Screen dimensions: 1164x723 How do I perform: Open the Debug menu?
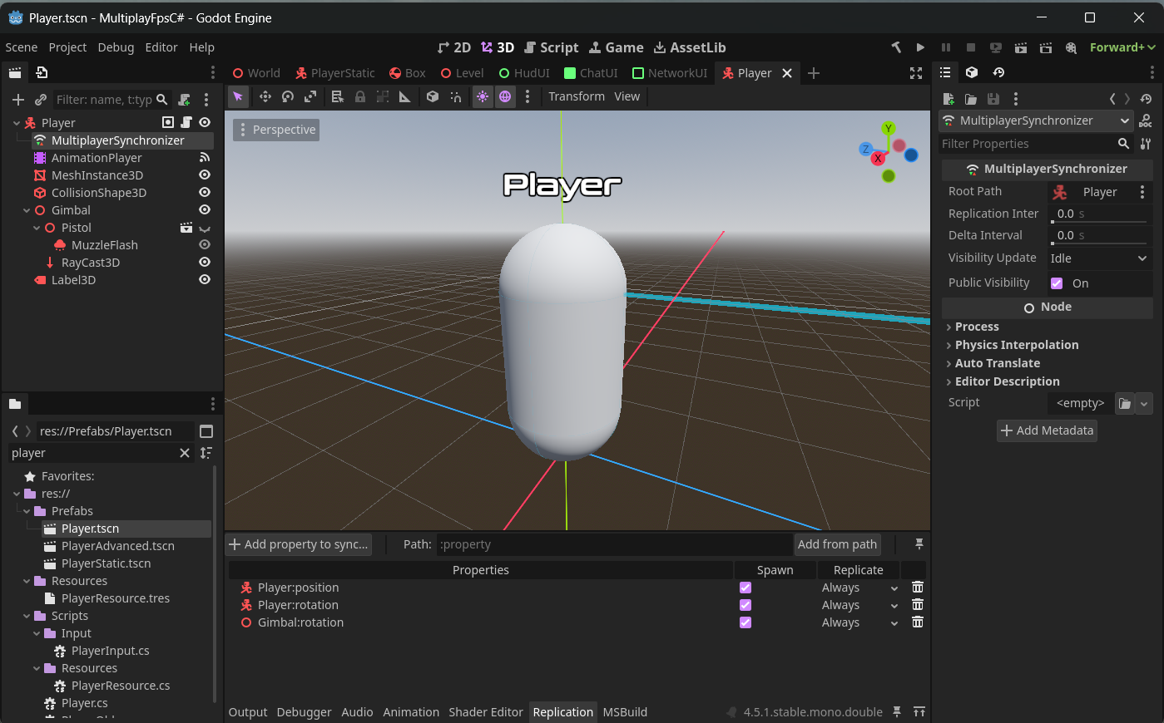click(x=116, y=47)
